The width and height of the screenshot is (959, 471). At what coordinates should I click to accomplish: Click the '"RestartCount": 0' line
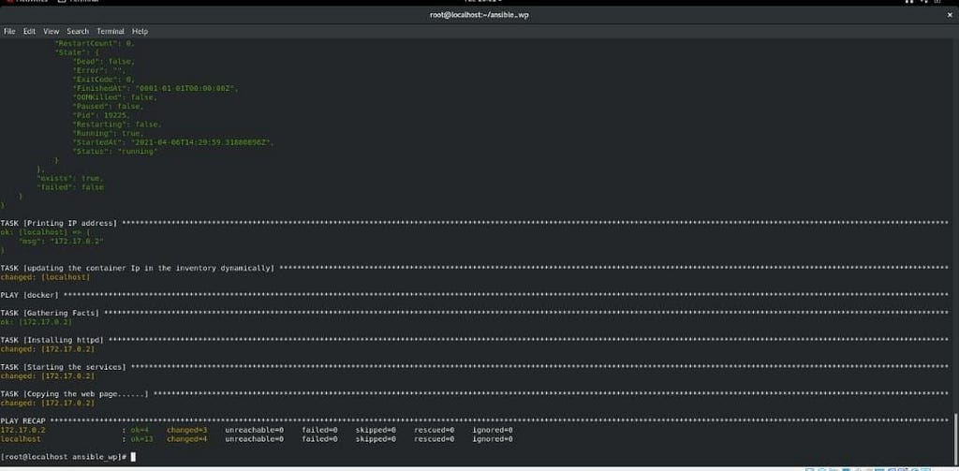click(x=95, y=44)
